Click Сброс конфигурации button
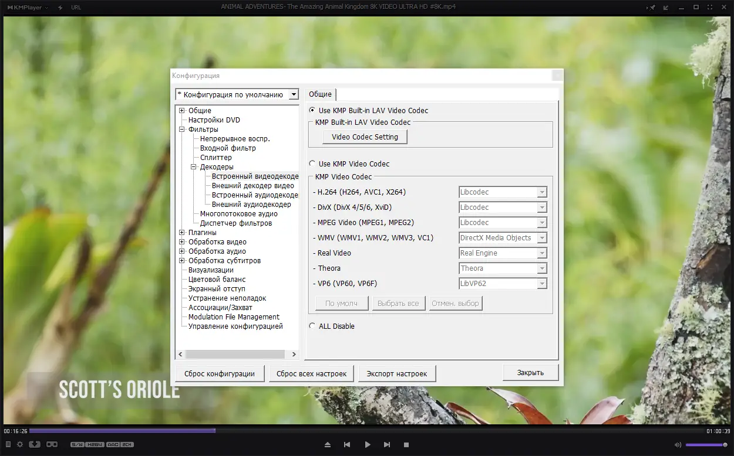734x456 pixels. click(x=220, y=373)
